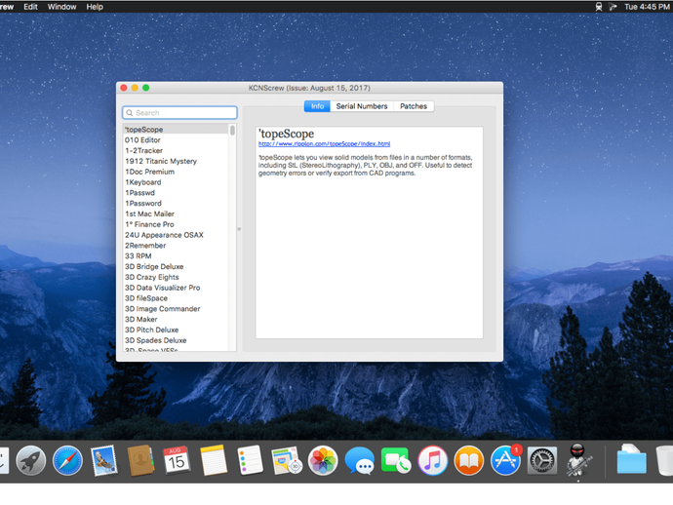The width and height of the screenshot is (673, 505).
Task: Switch to the Serial Numbers tab
Action: click(362, 106)
